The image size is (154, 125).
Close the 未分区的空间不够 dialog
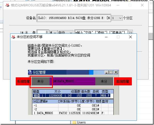point(131,37)
